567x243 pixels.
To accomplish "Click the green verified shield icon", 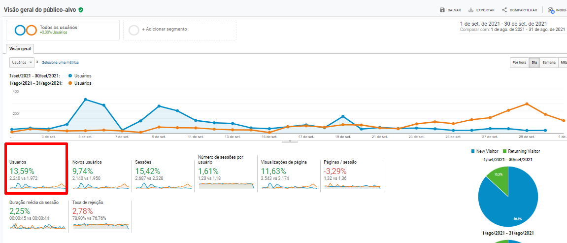I will tap(81, 10).
